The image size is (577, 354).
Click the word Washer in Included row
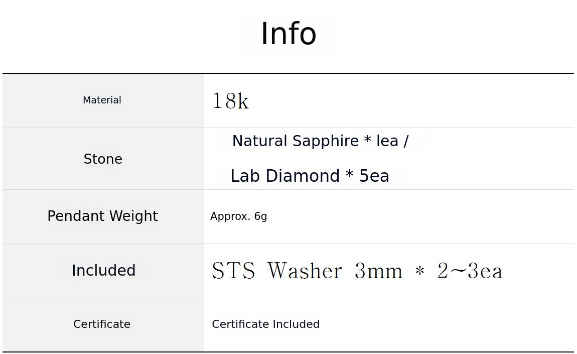pyautogui.click(x=305, y=271)
